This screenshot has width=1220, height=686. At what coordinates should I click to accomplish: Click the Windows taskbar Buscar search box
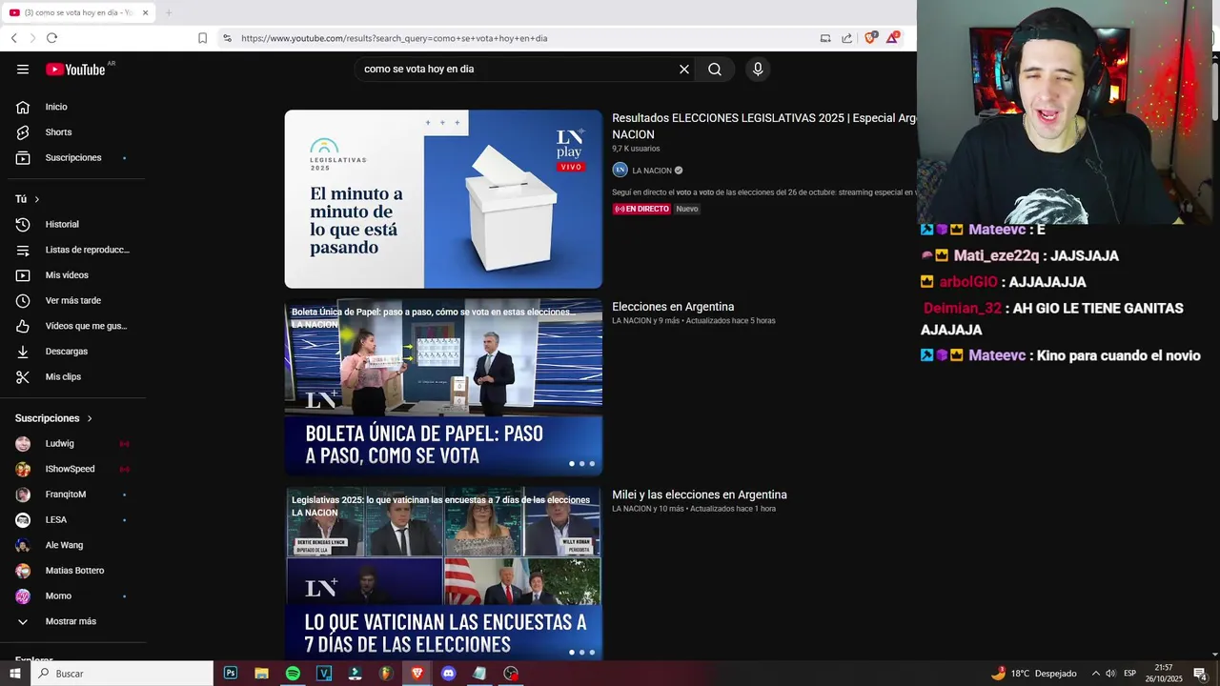coord(122,674)
